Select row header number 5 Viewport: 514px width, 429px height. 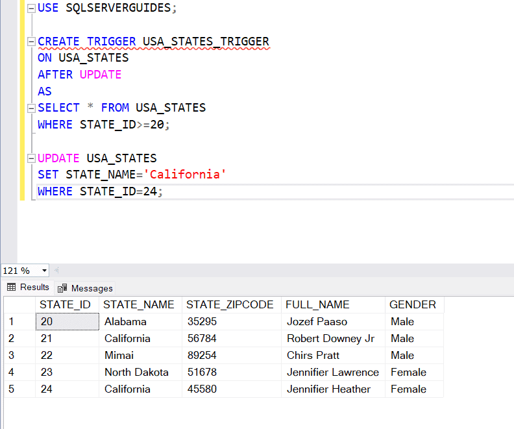pos(19,389)
